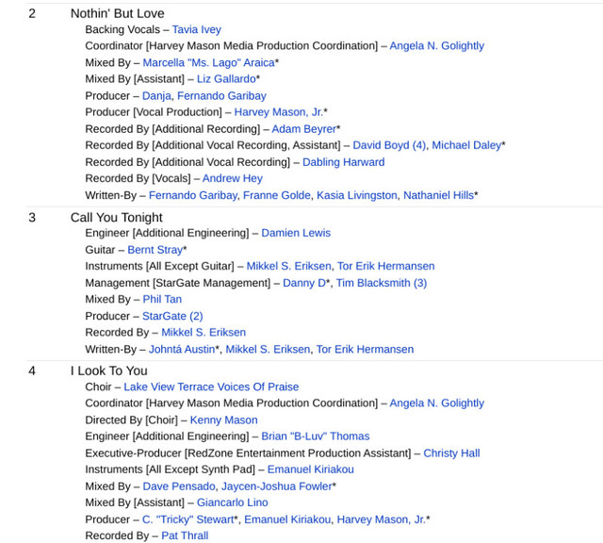Viewport: 603px width, 543px height.
Task: Click the Jaycen-Joshua Fowler link
Action: [276, 486]
